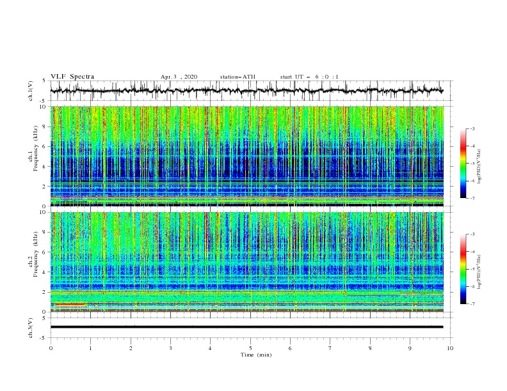This screenshot has width=507, height=391.
Task: Click the log(PSD) label beside ch.1 color bar
Action: tap(479, 167)
